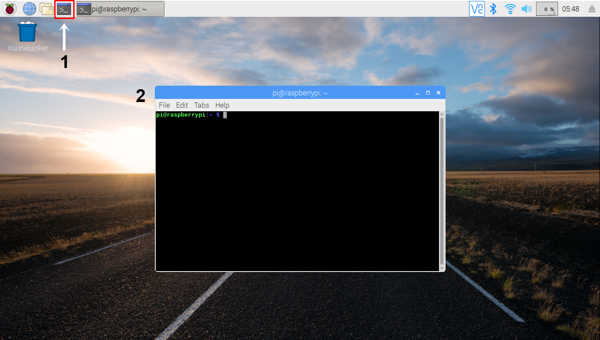Open the Wi-Fi network menu

[510, 9]
